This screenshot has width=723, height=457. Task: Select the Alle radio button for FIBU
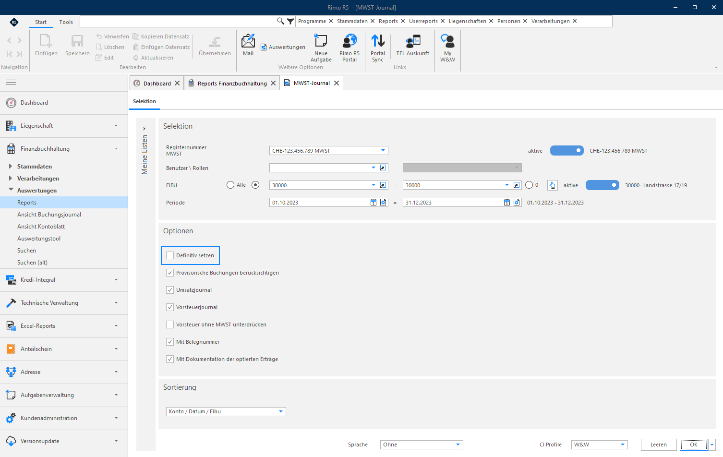point(230,185)
